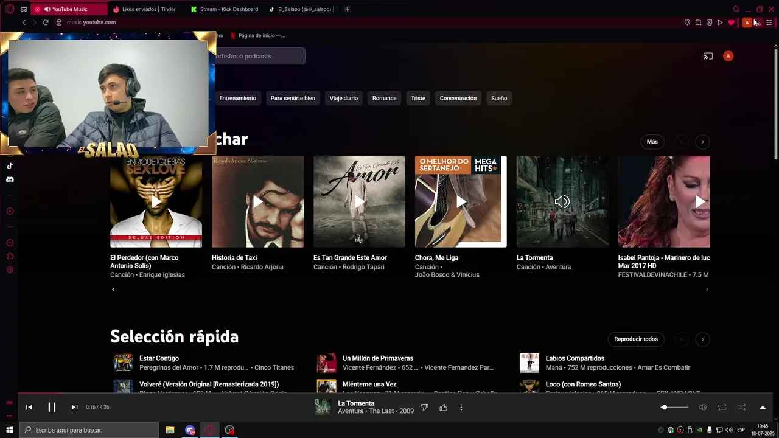Go to previous page of Selección rápida
This screenshot has height=438, width=779.
tap(682, 339)
